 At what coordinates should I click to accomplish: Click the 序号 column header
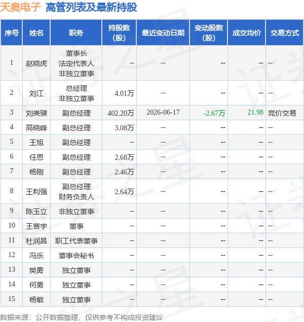12,32
